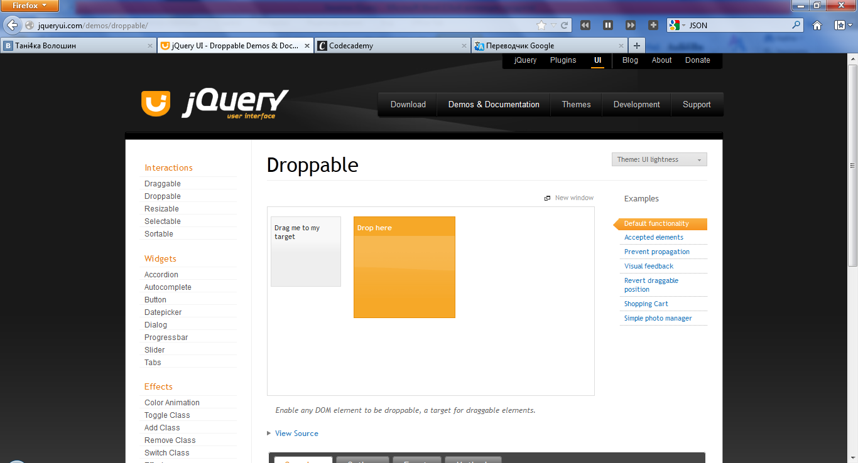Screen dimensions: 858x463
Task: Open Autocomplete in Widgets list
Action: pyautogui.click(x=168, y=287)
